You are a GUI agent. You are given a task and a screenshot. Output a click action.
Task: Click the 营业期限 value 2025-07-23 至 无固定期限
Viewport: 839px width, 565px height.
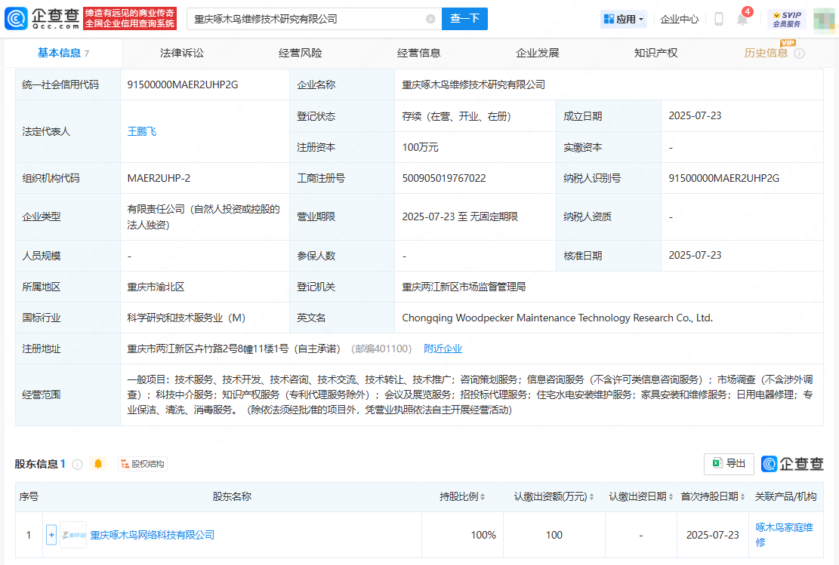point(460,216)
